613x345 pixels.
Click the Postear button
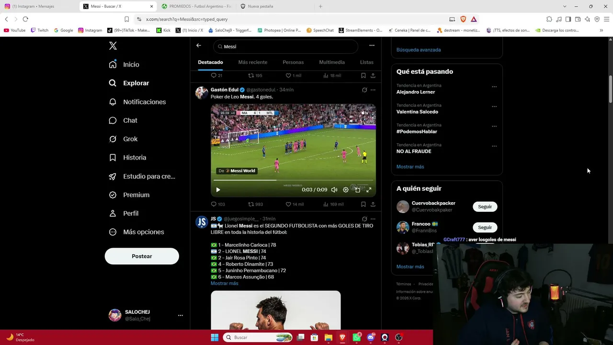click(x=142, y=256)
